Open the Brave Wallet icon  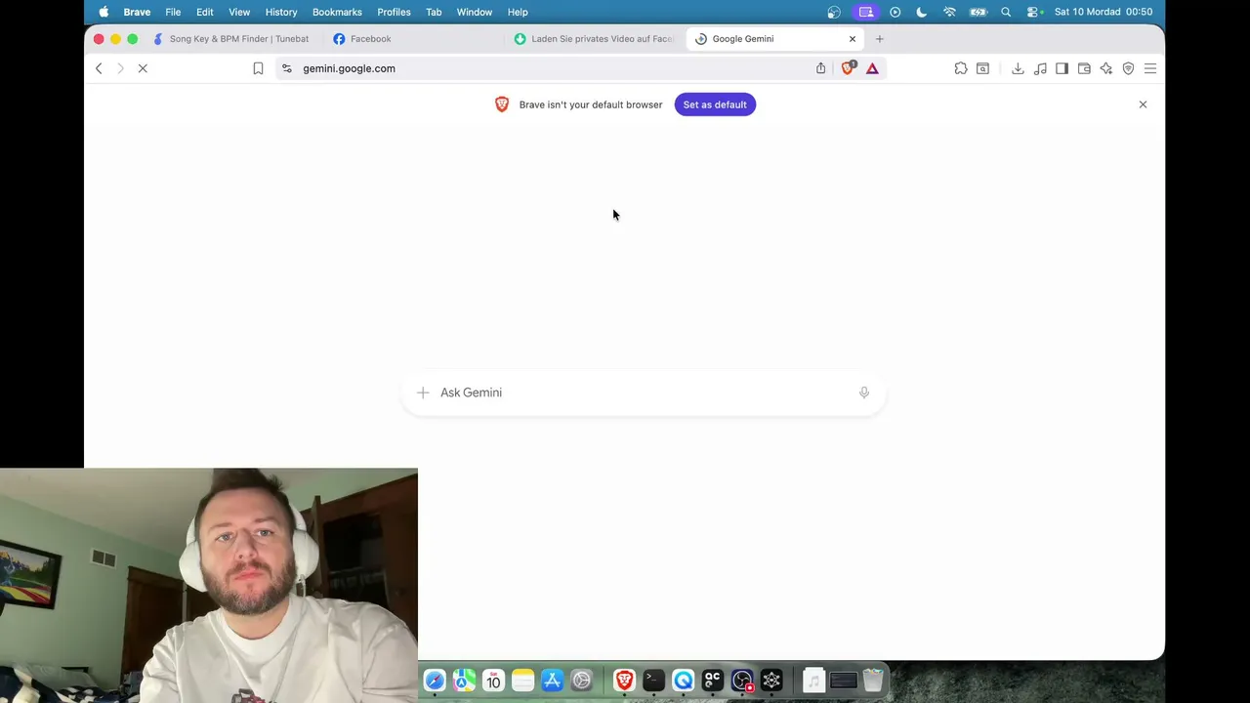1084,68
